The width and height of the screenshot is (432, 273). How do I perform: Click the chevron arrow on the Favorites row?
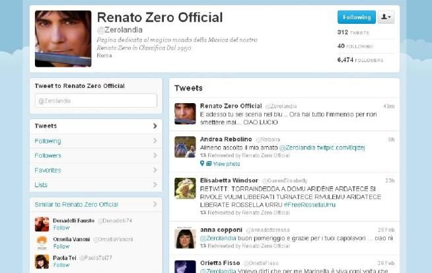[155, 170]
